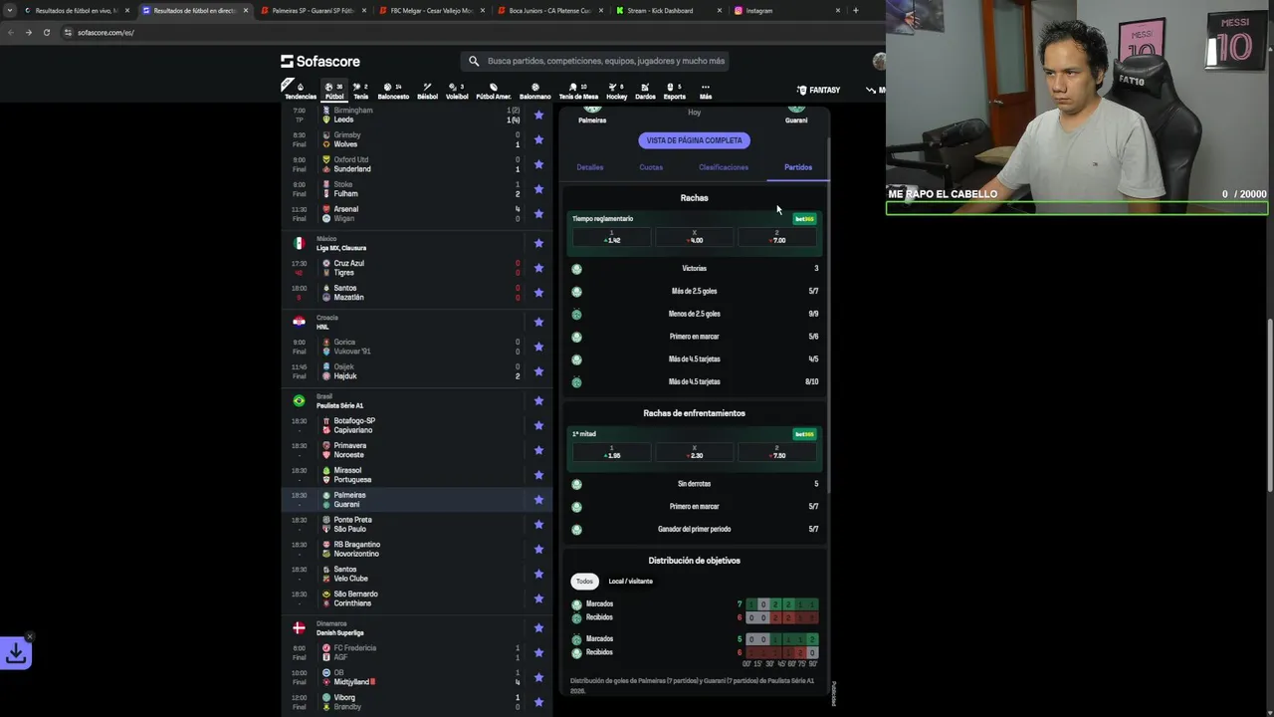Click the VISTA DE PÁGINA COMPLETA button
The image size is (1274, 717).
coord(695,140)
